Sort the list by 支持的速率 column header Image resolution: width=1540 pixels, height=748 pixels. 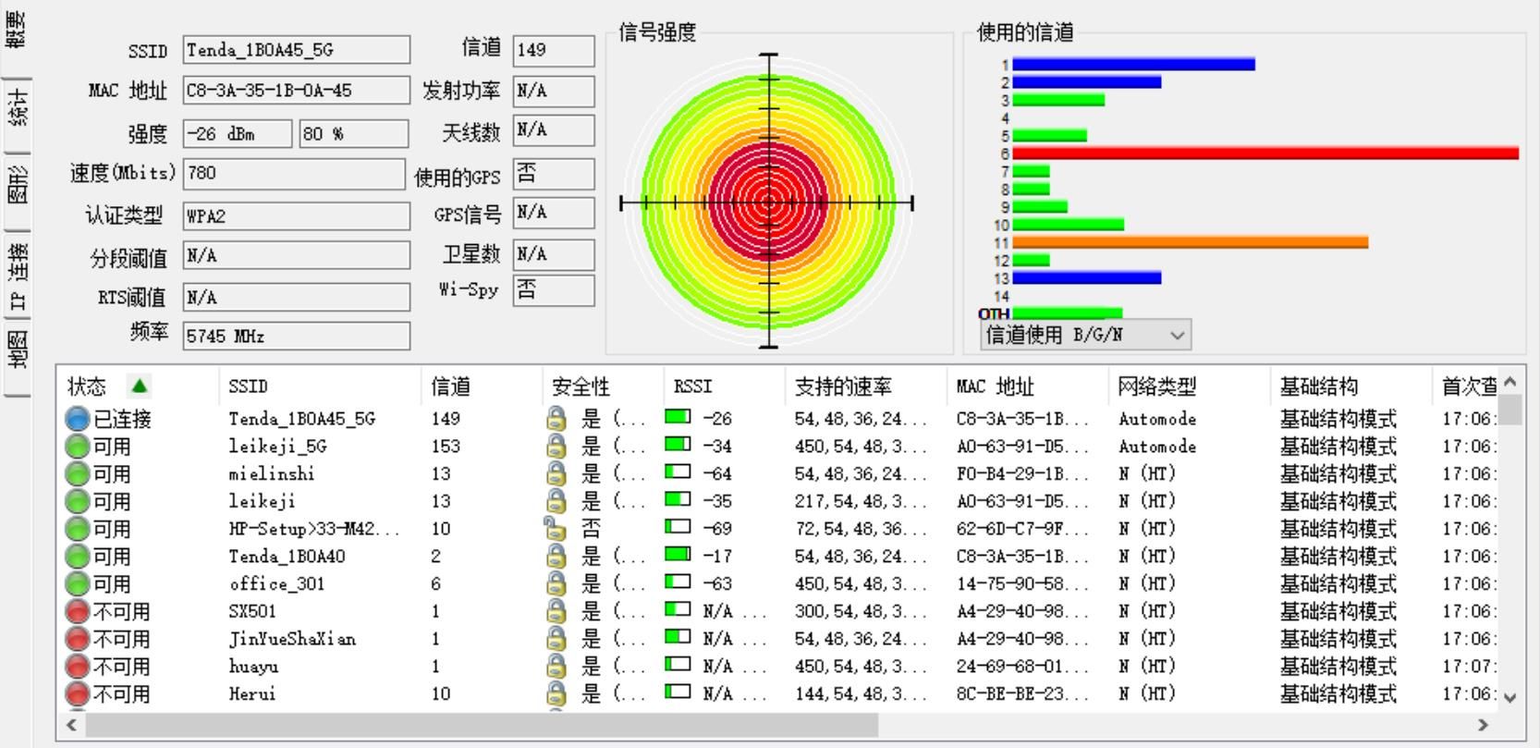pyautogui.click(x=866, y=386)
